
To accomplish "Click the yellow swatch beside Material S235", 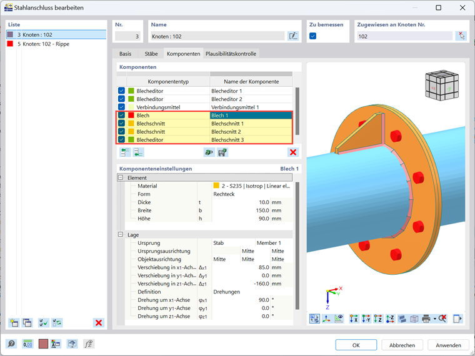I will 216,185.
